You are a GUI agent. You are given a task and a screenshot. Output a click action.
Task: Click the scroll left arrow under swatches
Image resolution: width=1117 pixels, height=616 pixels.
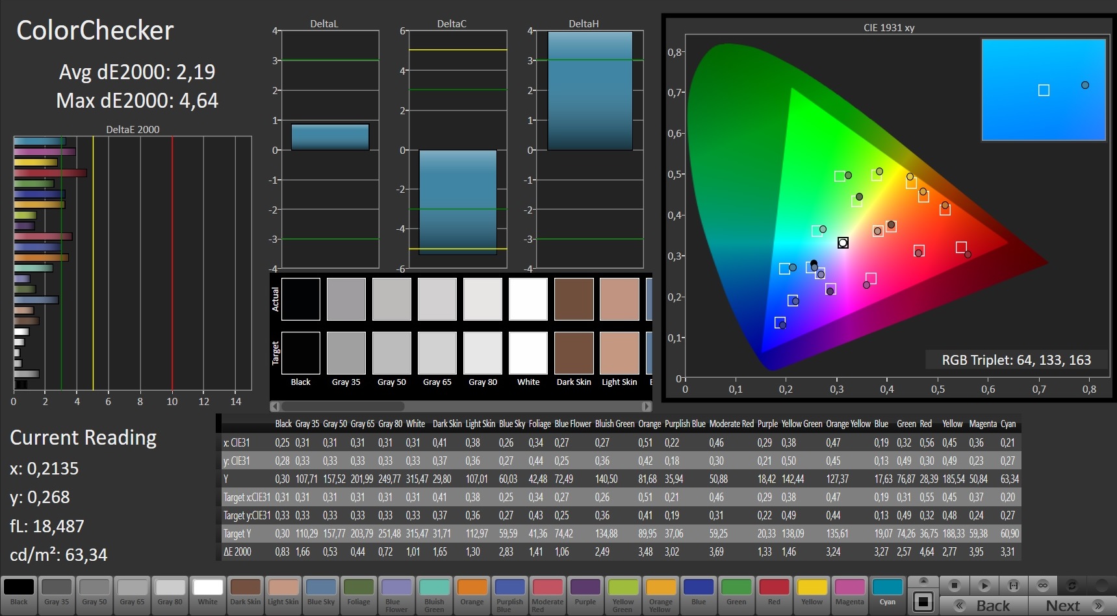click(276, 406)
